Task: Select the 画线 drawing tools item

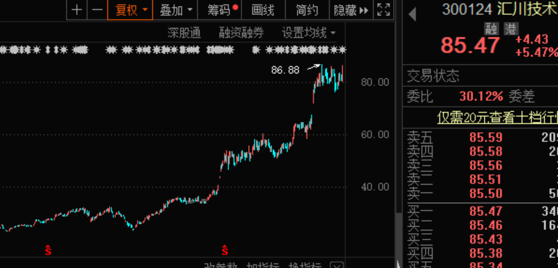Action: pyautogui.click(x=262, y=10)
